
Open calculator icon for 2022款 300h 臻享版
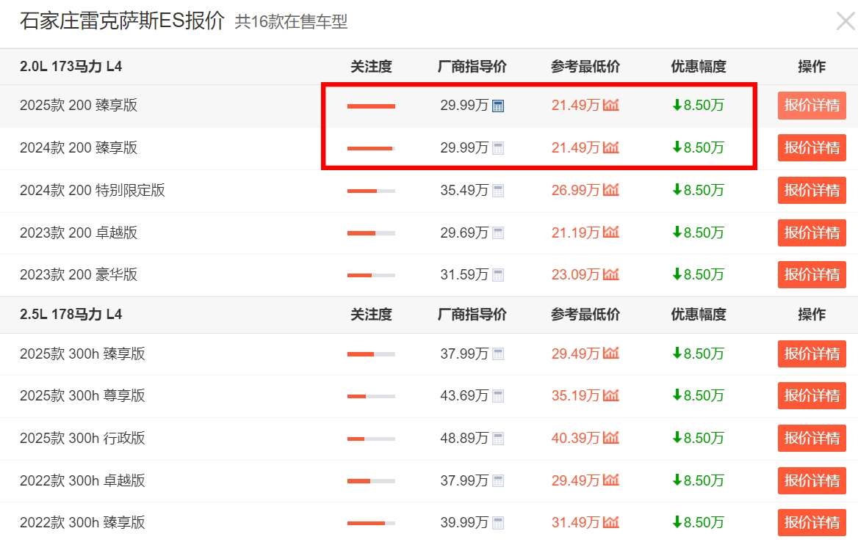coord(498,523)
